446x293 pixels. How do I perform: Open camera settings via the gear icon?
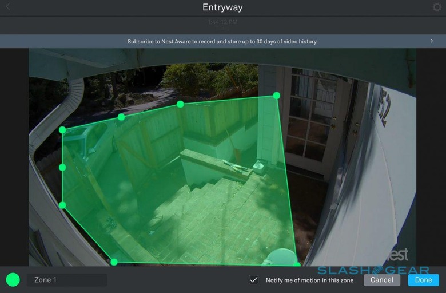coord(437,7)
